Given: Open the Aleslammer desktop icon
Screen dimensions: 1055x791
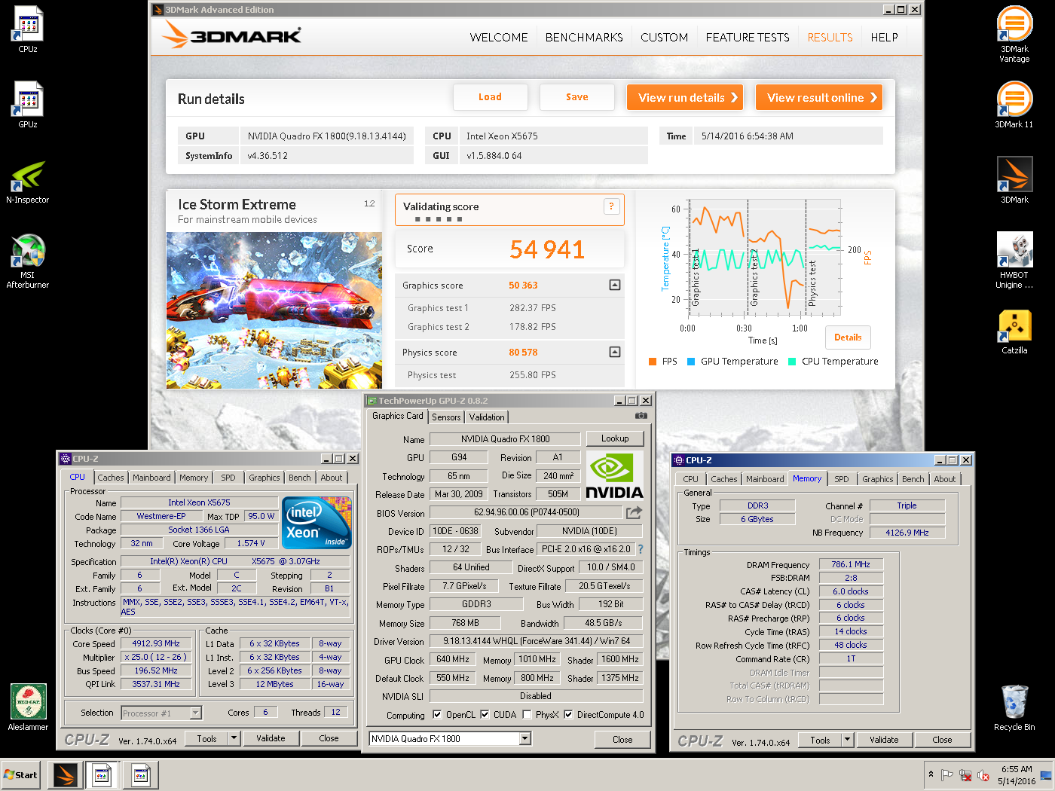Looking at the screenshot, I should (x=28, y=707).
